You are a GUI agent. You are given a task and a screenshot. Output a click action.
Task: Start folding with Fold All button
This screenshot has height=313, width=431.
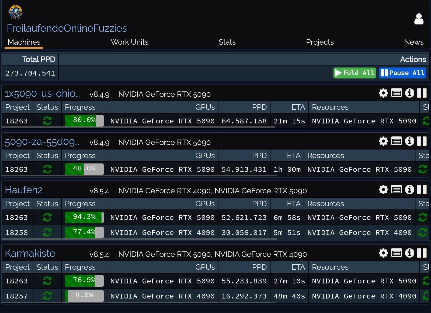point(354,73)
